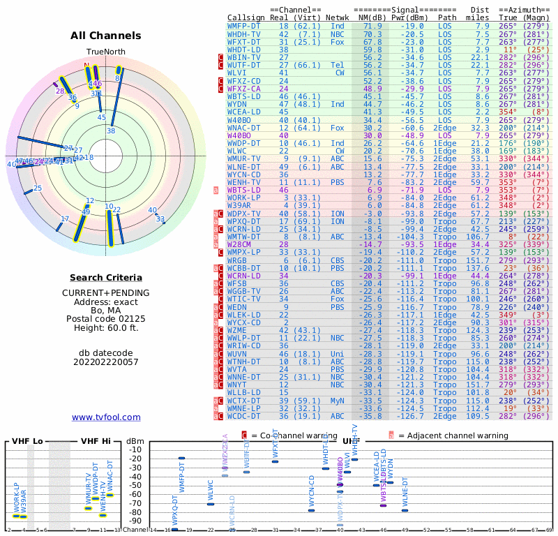558x536 pixels.
Task: Select the W28CM callsign in the table
Action: 239,244
